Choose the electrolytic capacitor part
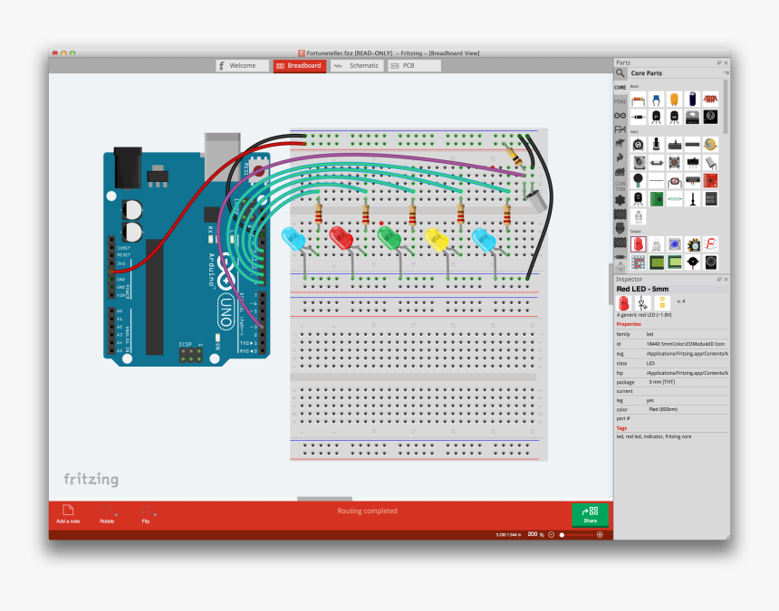The image size is (779, 611). tap(692, 100)
